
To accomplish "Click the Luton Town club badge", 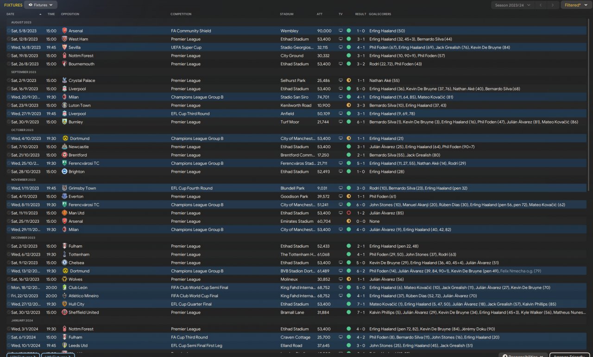I will point(64,106).
